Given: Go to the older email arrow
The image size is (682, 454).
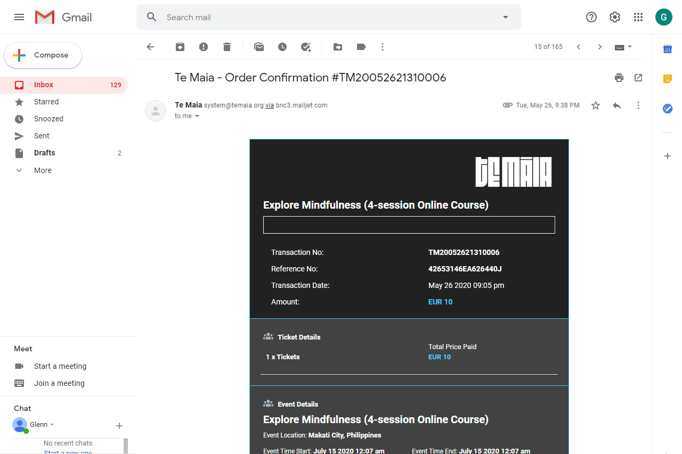Looking at the screenshot, I should point(600,47).
